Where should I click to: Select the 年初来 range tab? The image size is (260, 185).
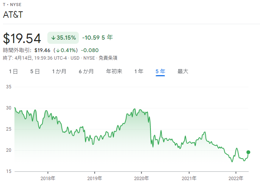point(114,71)
